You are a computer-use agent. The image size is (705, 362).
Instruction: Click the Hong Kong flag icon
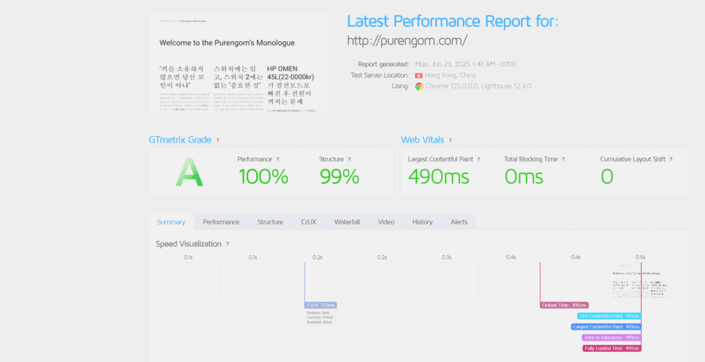click(419, 75)
